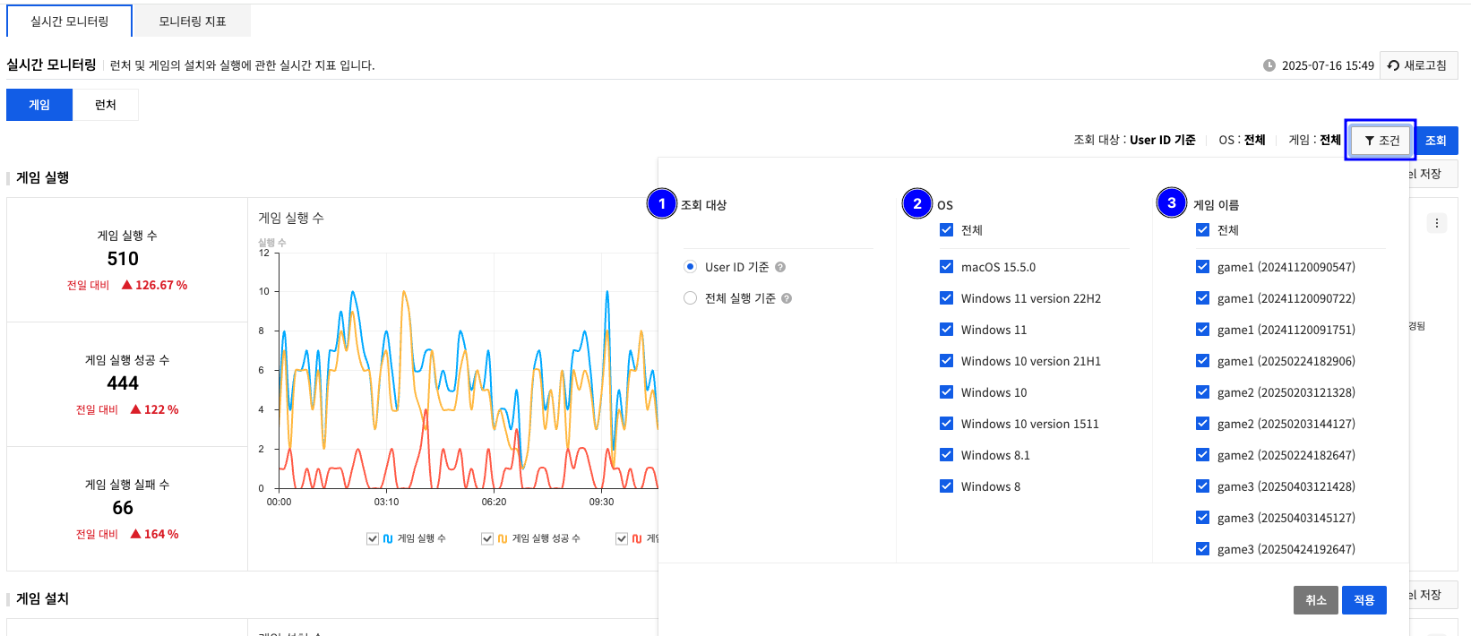This screenshot has width=1471, height=636.
Task: Click the gray 취소 cancel button
Action: 1315,600
